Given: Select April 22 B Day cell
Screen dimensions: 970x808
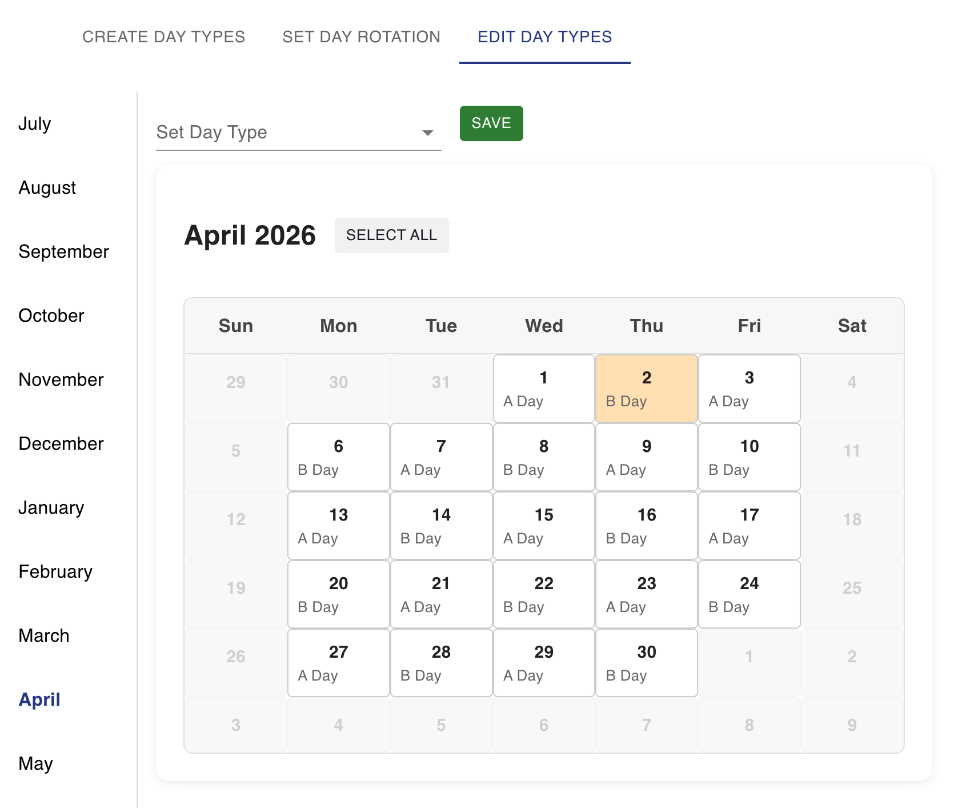Looking at the screenshot, I should click(544, 594).
